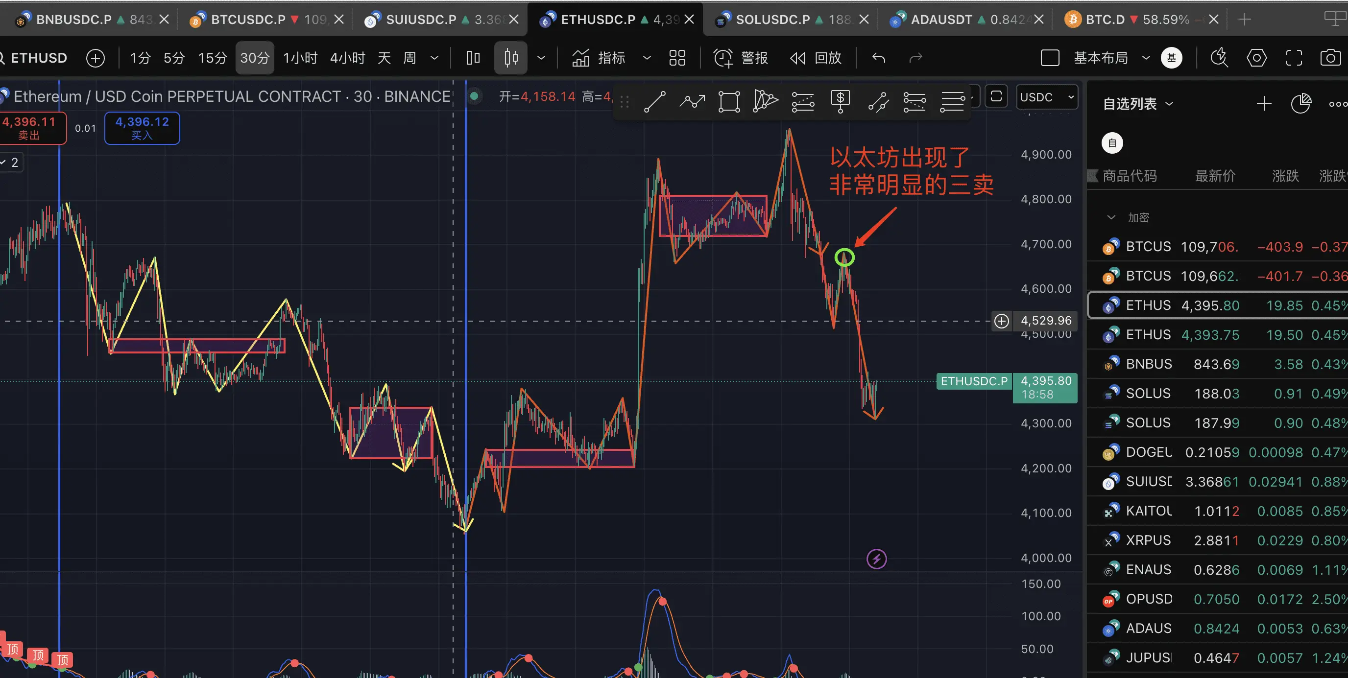Expand the 自选列表 watchlist menu
This screenshot has height=678, width=1348.
[x=1138, y=104]
